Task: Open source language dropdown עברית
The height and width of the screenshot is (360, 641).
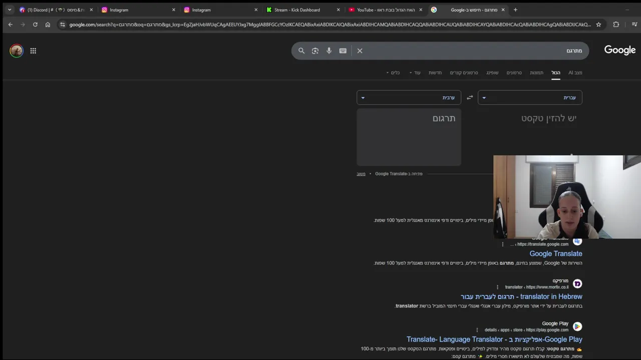Action: pyautogui.click(x=530, y=97)
